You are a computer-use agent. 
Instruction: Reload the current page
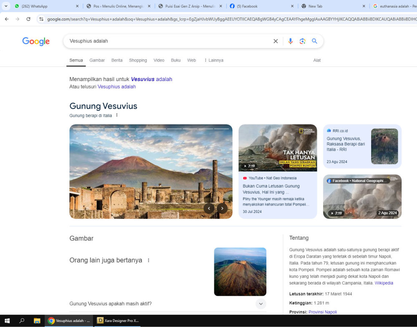28,19
